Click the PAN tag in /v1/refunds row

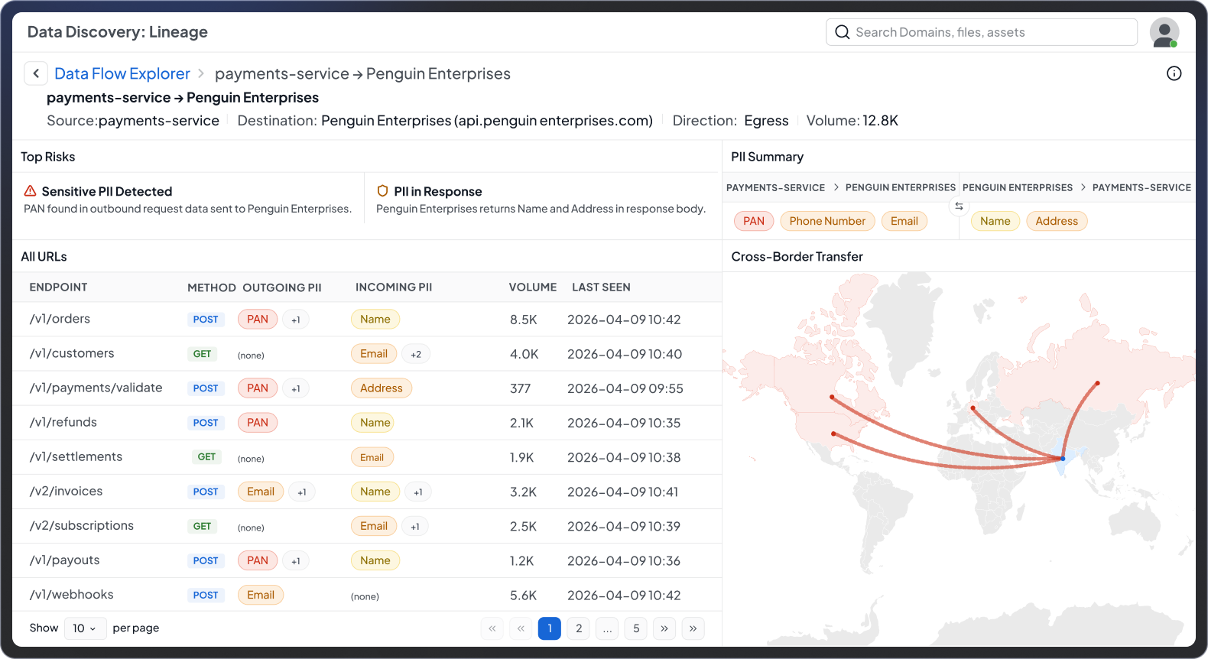[x=258, y=423]
